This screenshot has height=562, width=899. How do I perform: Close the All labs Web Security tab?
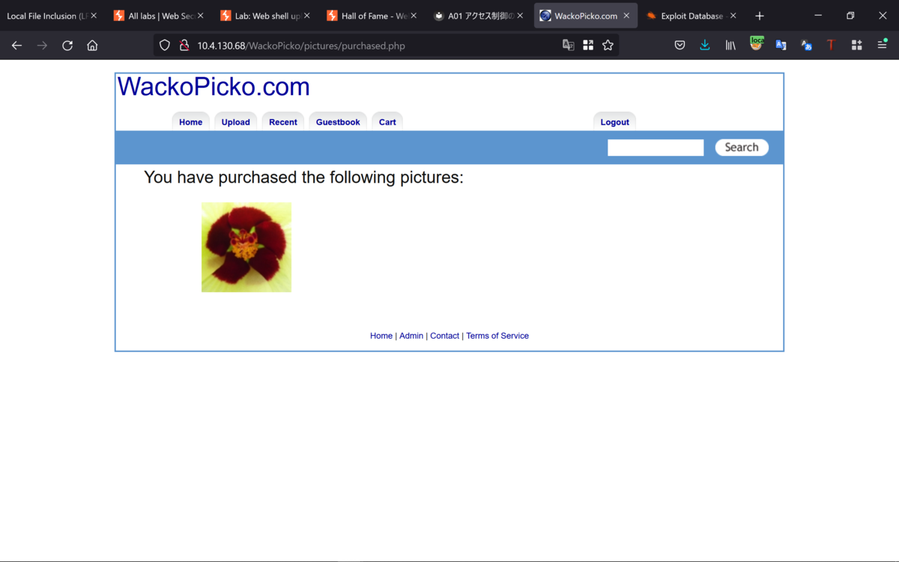200,16
